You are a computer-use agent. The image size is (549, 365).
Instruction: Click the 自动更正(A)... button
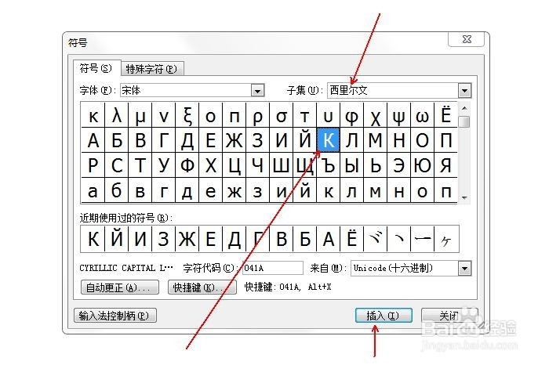click(x=120, y=287)
